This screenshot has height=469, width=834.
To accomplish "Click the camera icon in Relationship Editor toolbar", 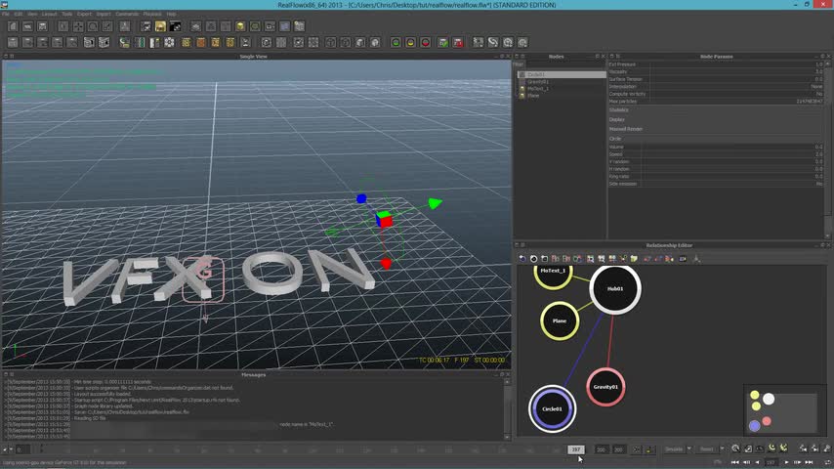I will 683,259.
